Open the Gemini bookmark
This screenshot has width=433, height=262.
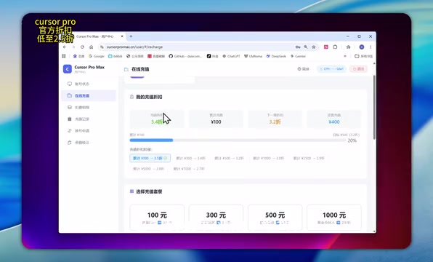[x=298, y=56]
